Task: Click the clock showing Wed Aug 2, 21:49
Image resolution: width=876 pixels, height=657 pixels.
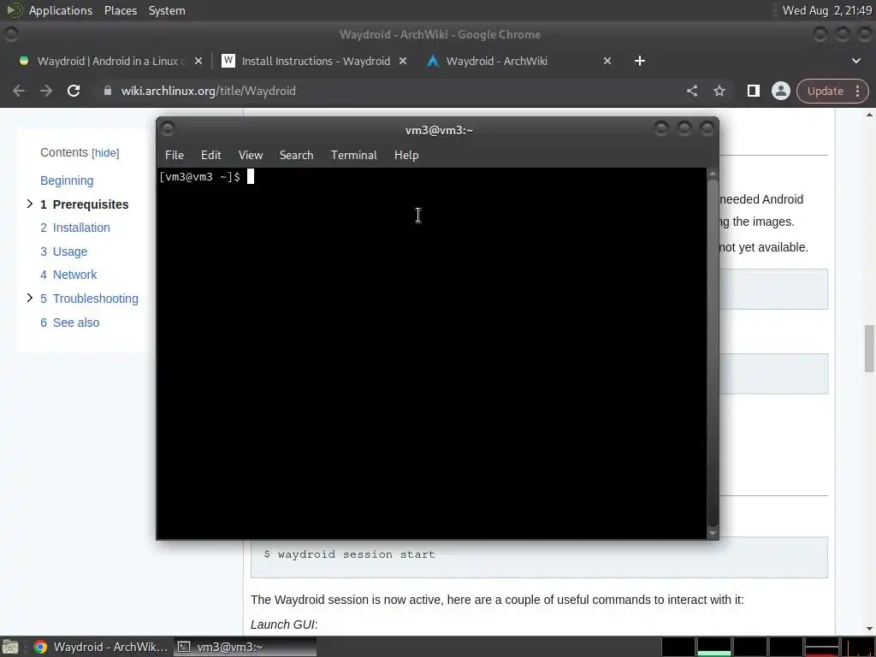Action: (827, 10)
